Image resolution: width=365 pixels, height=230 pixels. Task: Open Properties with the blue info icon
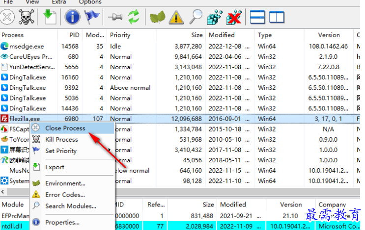click(72, 17)
